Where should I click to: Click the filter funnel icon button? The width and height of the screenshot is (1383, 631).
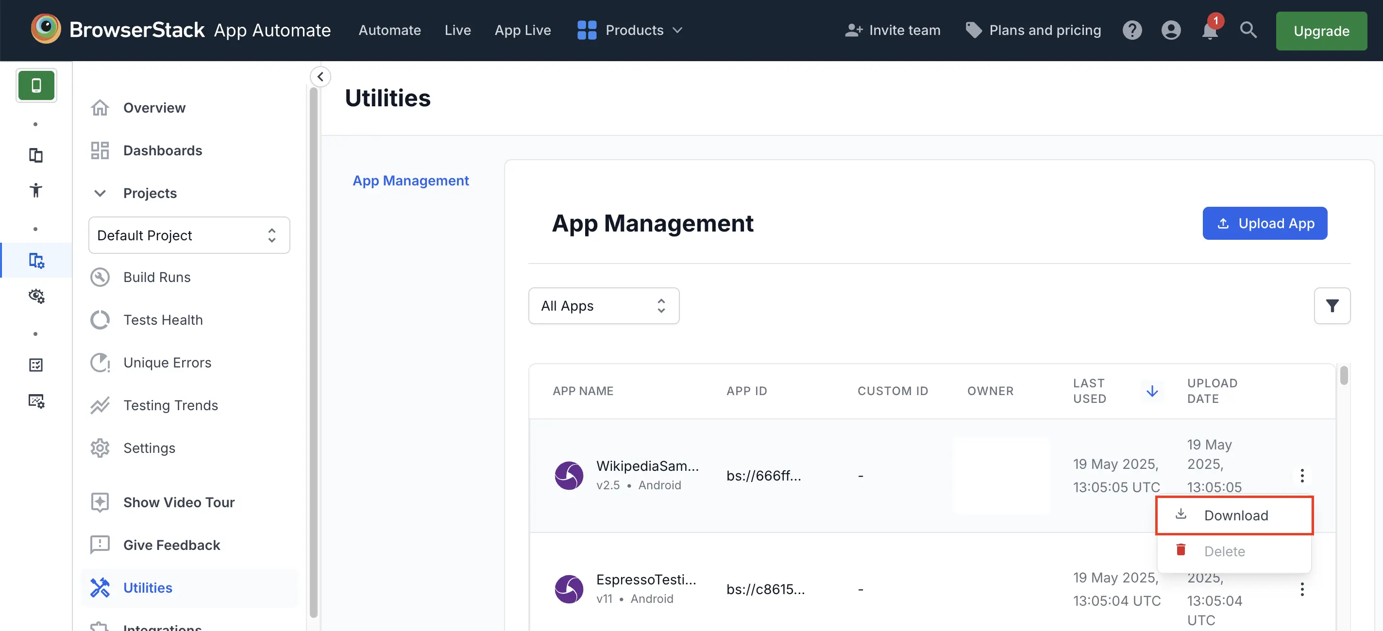coord(1332,306)
